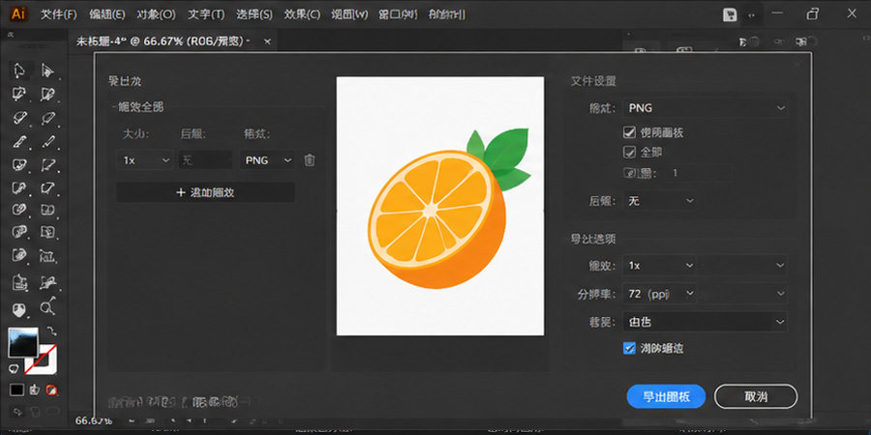Image resolution: width=871 pixels, height=435 pixels.
Task: Select the Zoom magnifier tool
Action: (x=47, y=307)
